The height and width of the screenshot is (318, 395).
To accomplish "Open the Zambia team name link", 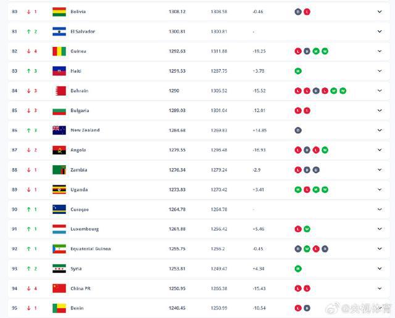I will click(79, 170).
